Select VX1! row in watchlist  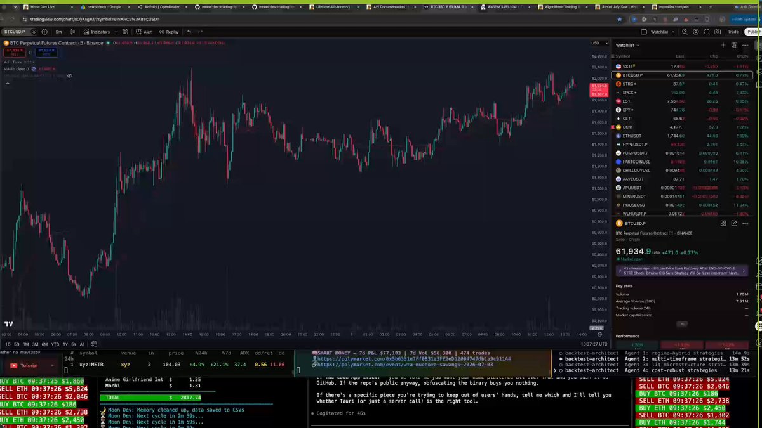(x=682, y=66)
